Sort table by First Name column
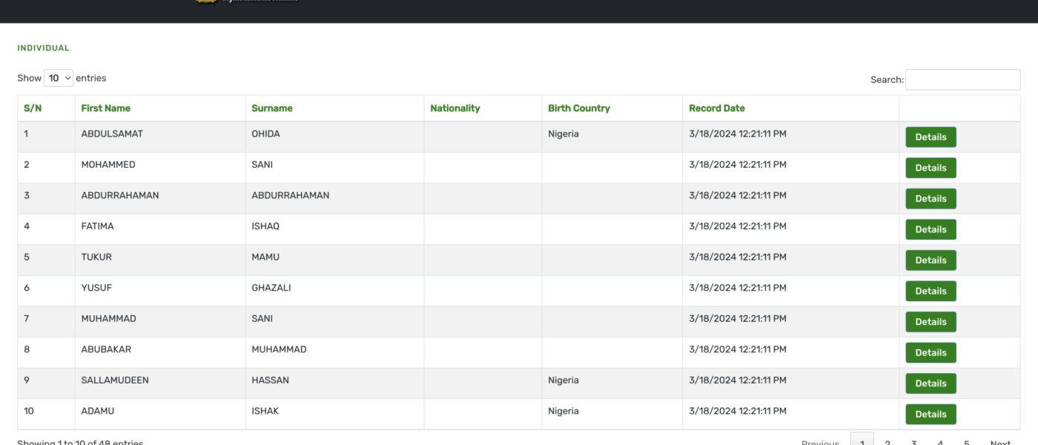1038x445 pixels. click(105, 108)
